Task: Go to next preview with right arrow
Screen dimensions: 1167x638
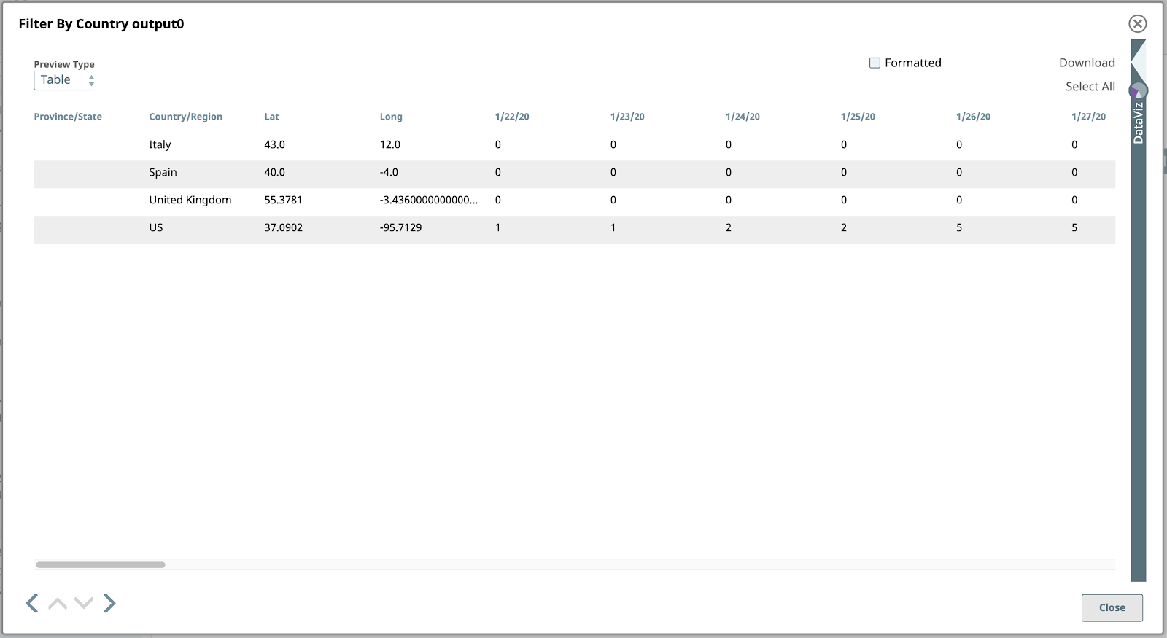Action: (109, 603)
